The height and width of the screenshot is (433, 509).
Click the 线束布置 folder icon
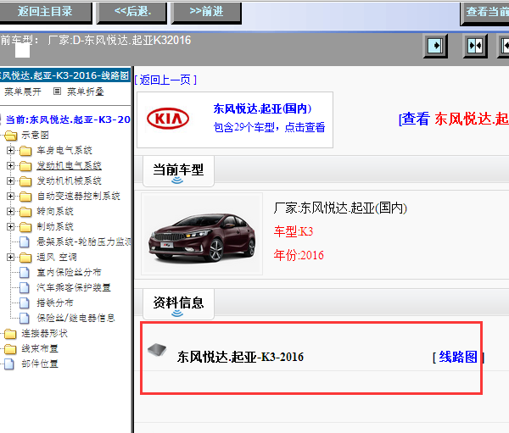click(x=10, y=349)
